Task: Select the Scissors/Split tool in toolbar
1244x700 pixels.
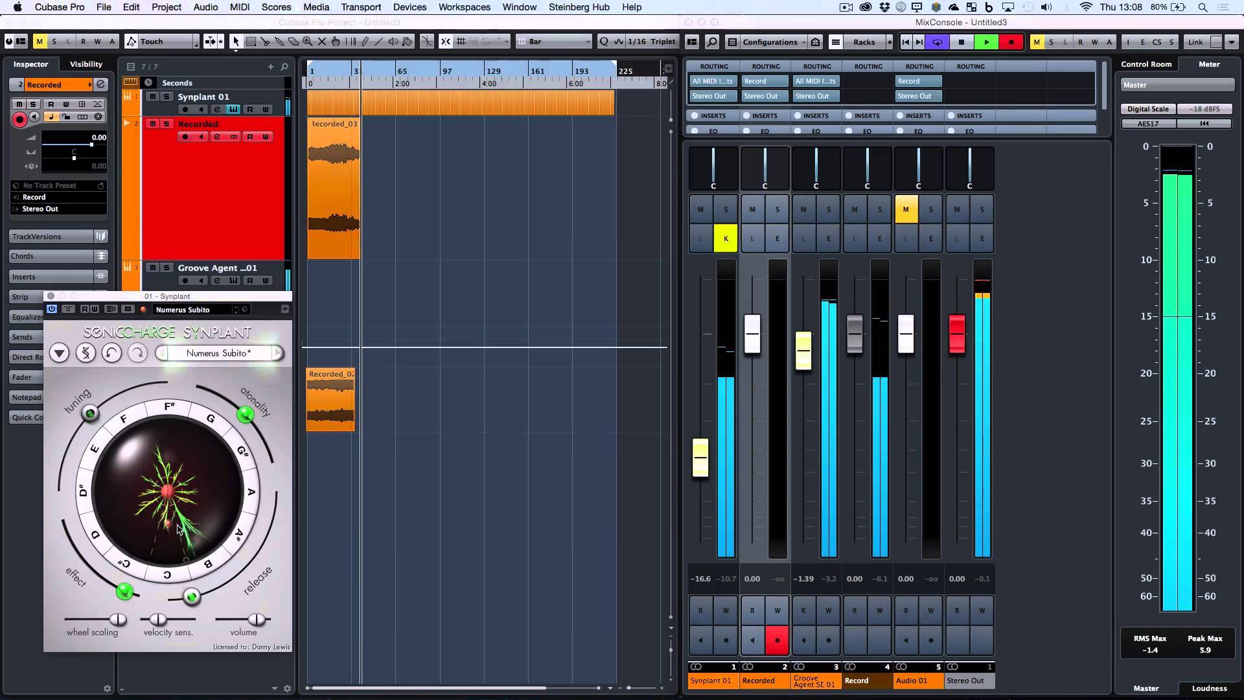Action: click(x=268, y=41)
